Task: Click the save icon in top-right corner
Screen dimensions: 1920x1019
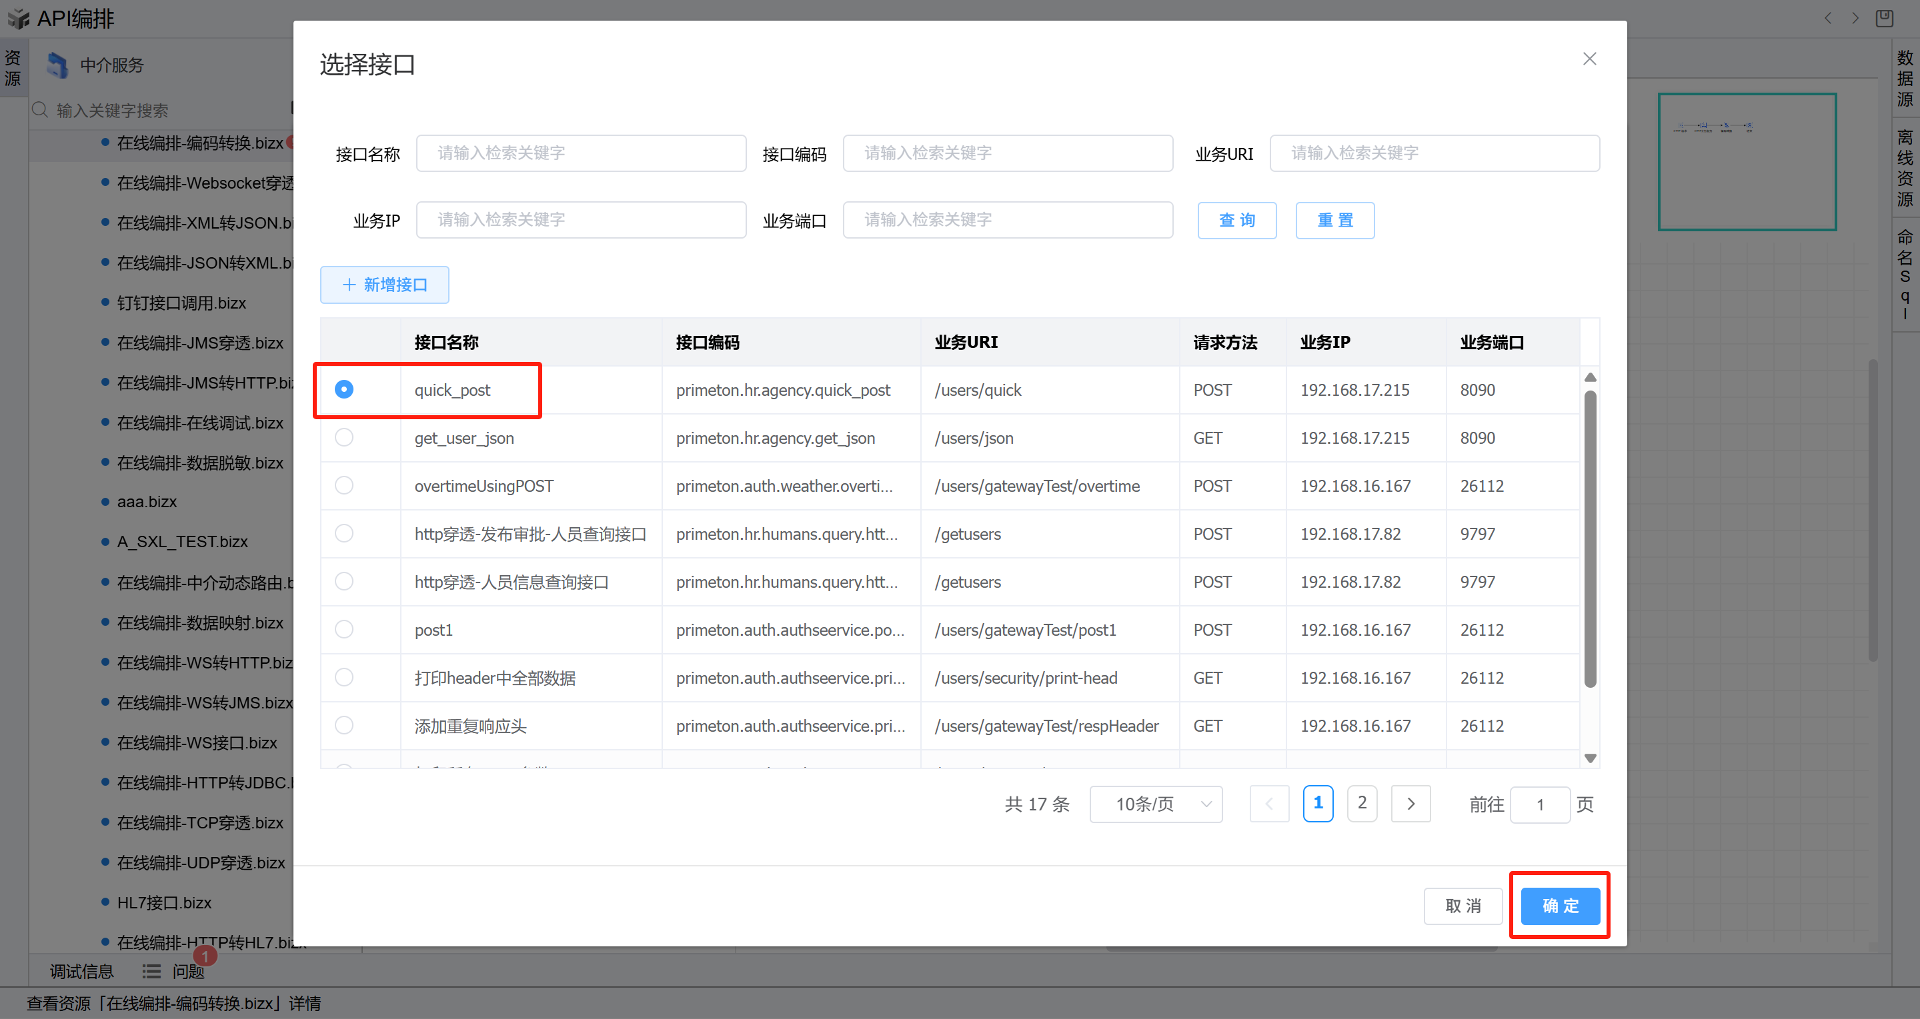Action: tap(1884, 18)
